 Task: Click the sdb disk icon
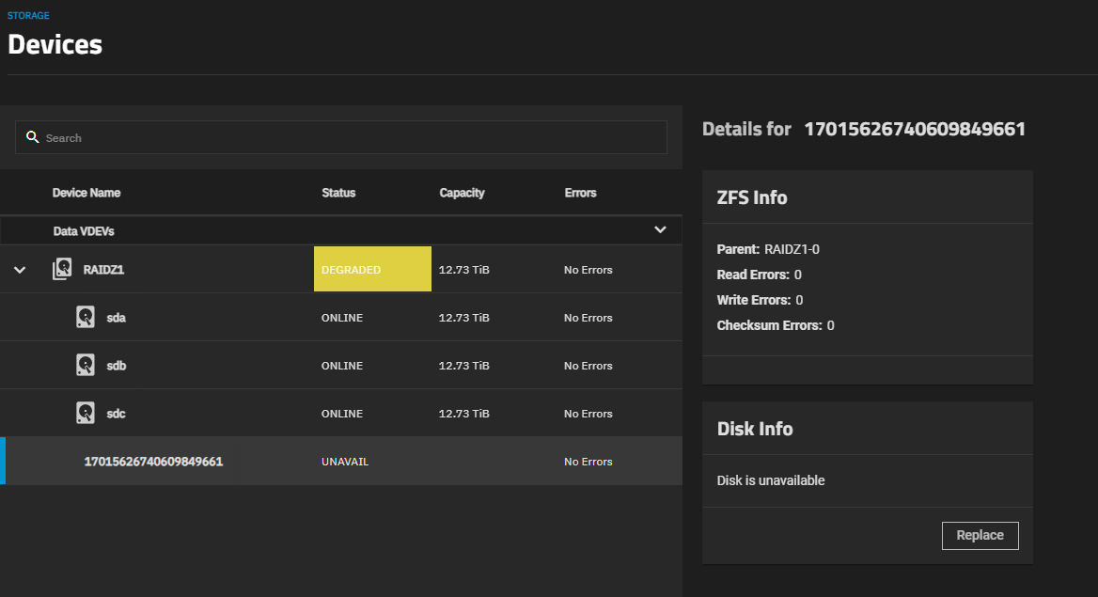(86, 365)
